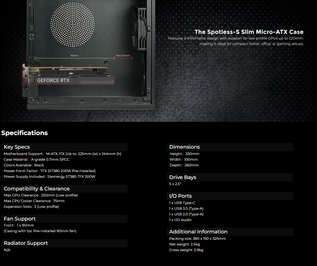
Task: Click the 185mm measurement label
Action: coord(75,56)
